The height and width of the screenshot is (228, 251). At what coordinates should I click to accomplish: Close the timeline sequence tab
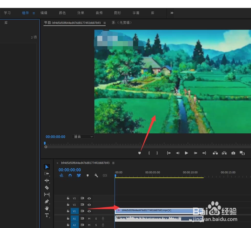pos(58,163)
